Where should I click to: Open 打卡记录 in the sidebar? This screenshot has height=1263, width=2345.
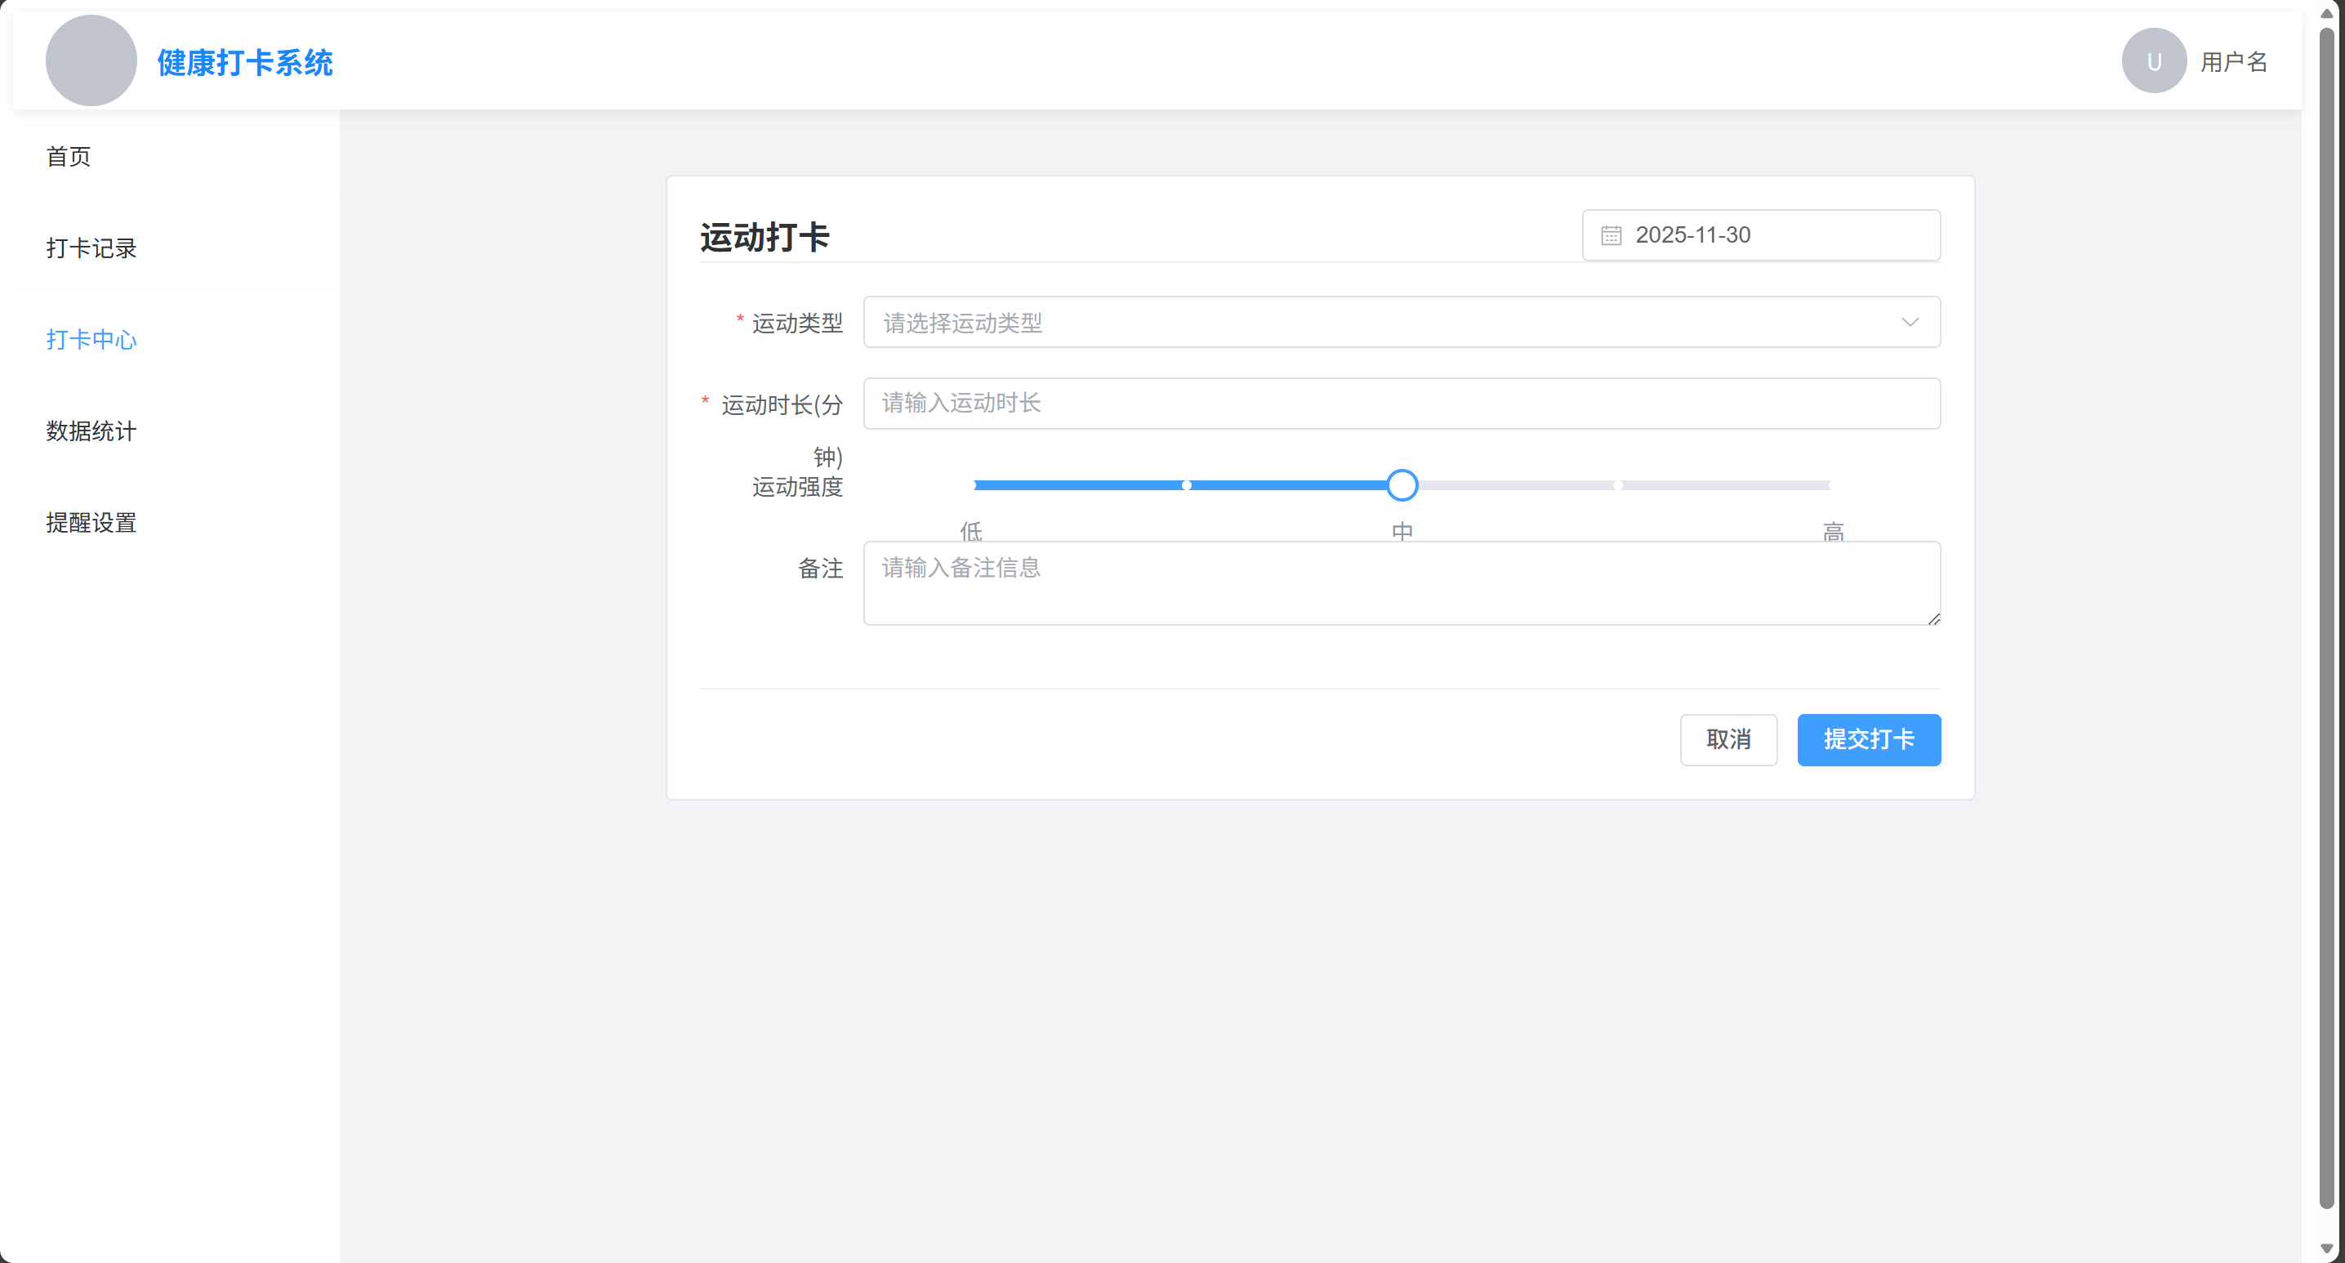pos(91,248)
